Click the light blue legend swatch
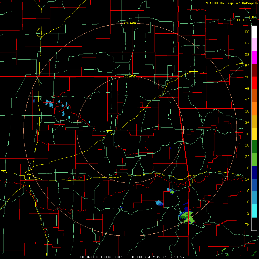The width and height of the screenshot is (259, 259). click(254, 198)
